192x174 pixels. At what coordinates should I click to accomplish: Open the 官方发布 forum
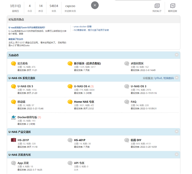[23, 64]
